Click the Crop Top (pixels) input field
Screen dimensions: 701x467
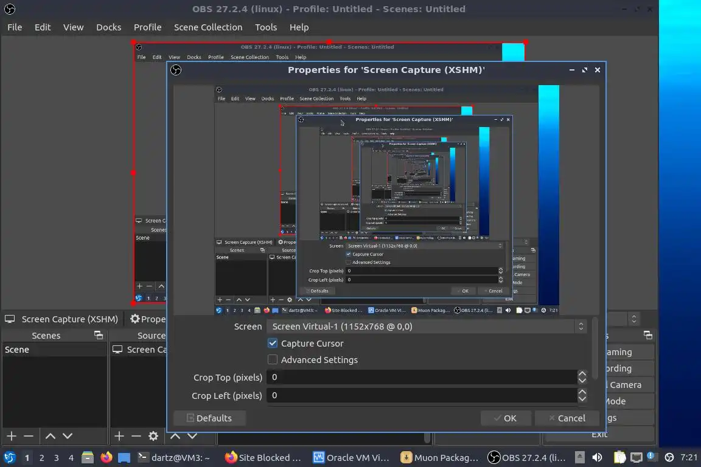click(x=422, y=377)
